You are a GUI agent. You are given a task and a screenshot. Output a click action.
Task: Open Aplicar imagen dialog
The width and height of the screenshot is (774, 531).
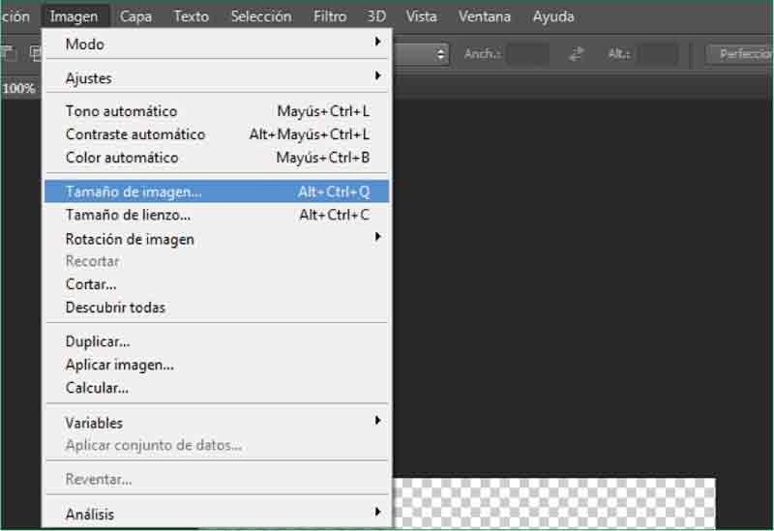pos(120,365)
